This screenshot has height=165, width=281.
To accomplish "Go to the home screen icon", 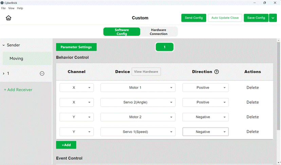I will (x=8, y=18).
